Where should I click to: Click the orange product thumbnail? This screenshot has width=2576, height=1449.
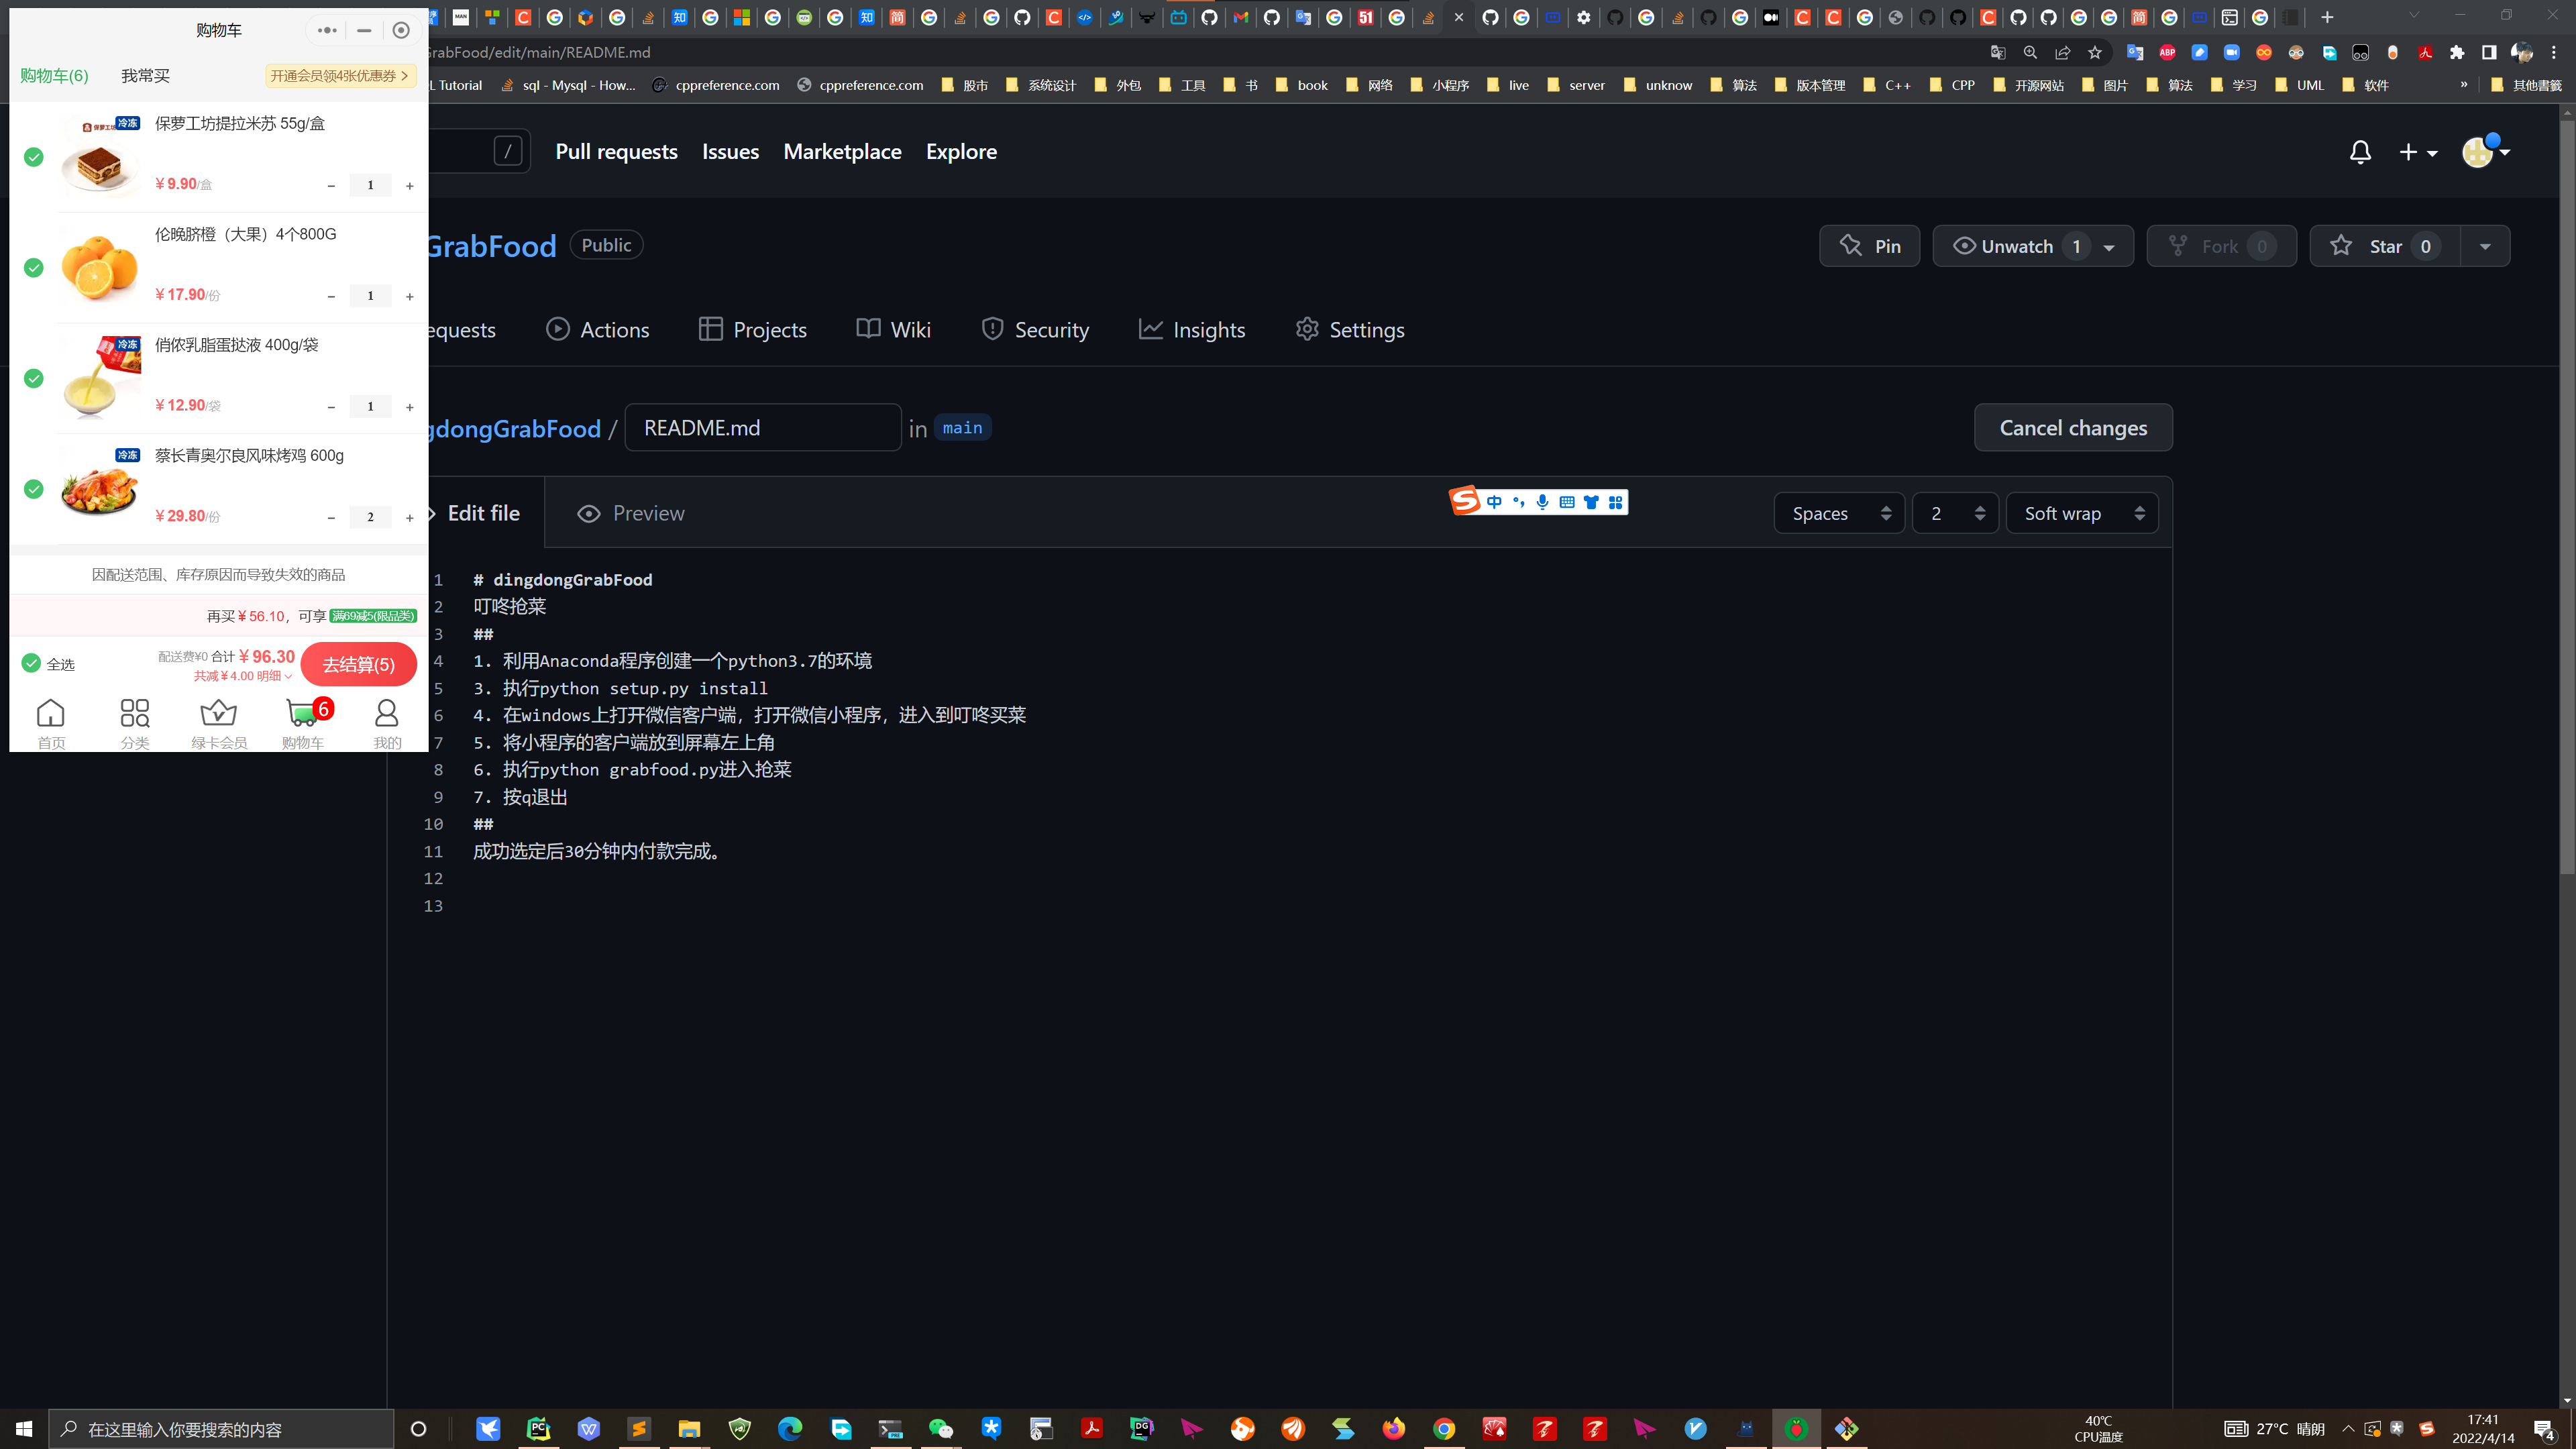[x=99, y=267]
